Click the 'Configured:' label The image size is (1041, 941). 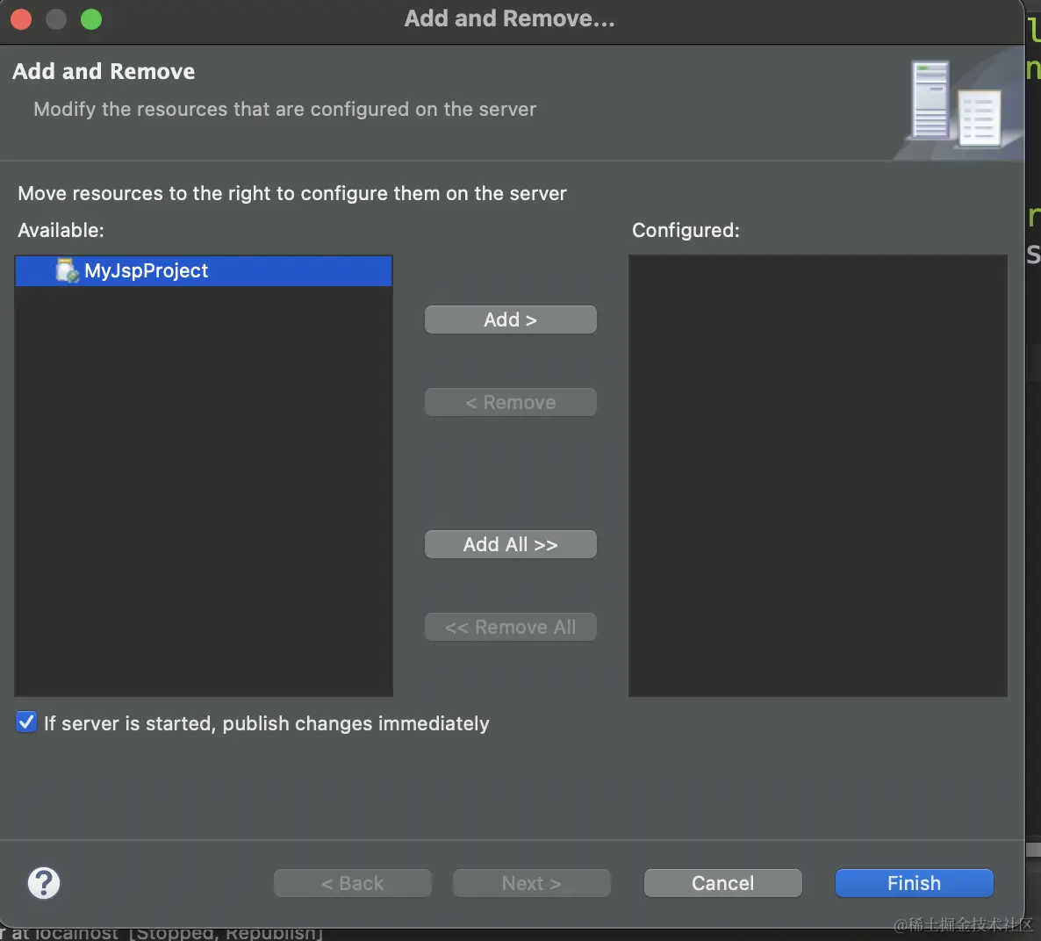686,230
